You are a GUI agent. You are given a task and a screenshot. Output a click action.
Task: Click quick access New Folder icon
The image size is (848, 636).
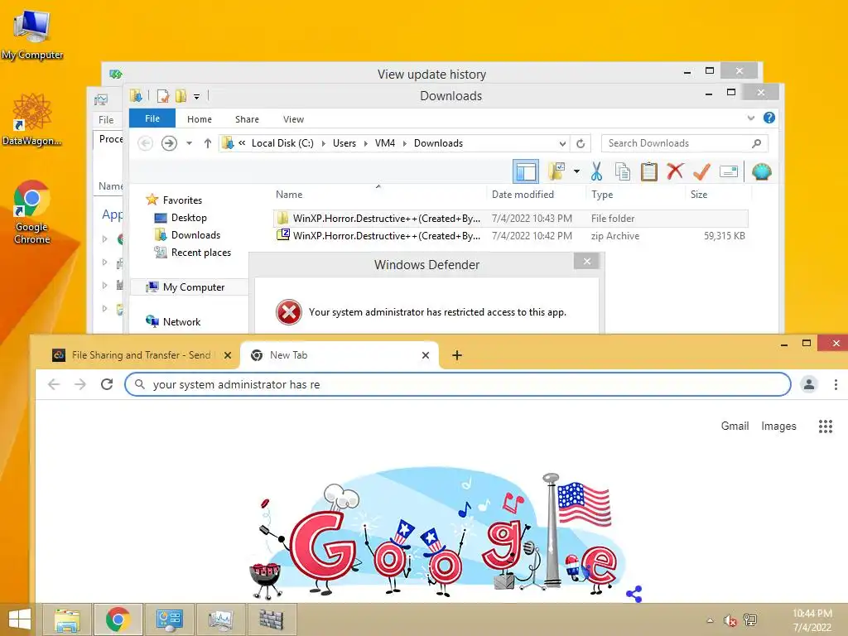pos(181,96)
